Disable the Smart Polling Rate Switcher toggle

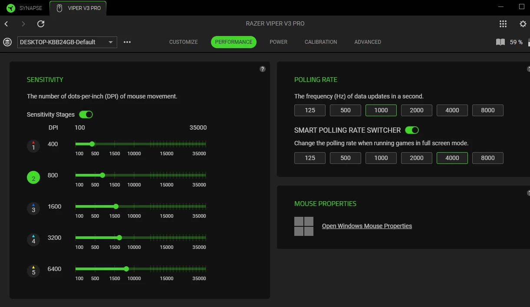[412, 130]
